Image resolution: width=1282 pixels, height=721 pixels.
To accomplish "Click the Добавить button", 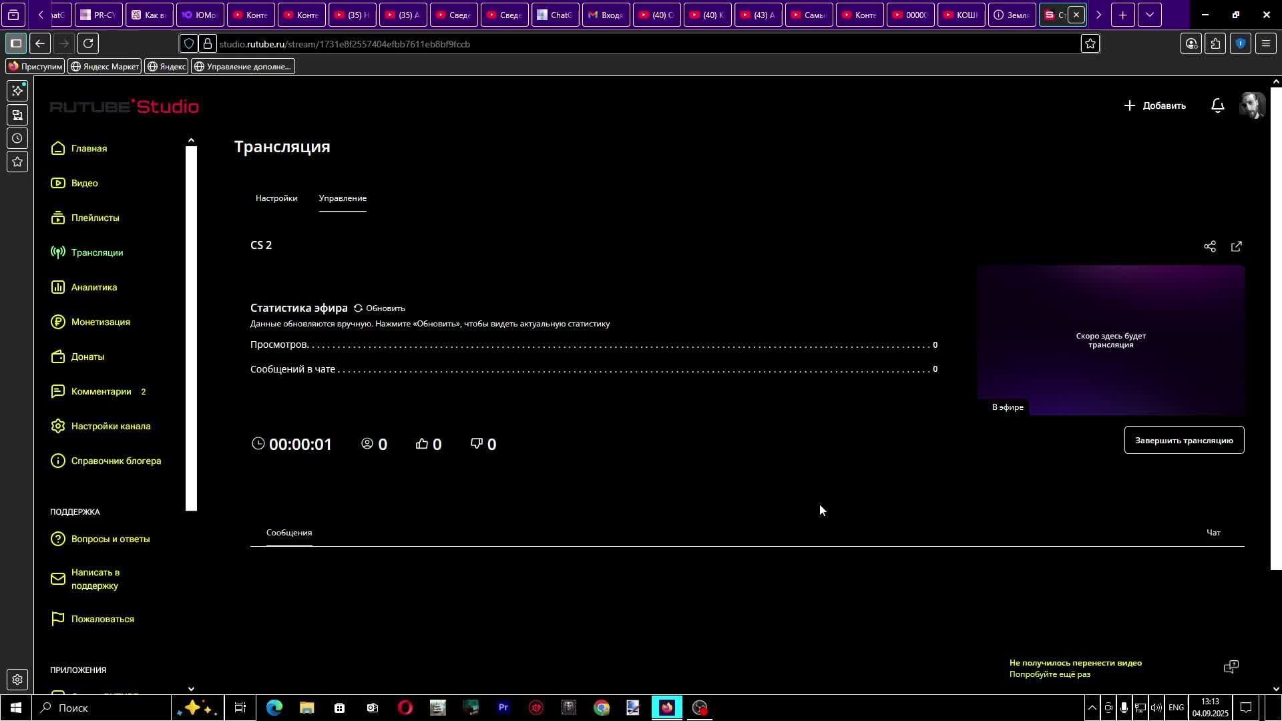I will pos(1154,105).
